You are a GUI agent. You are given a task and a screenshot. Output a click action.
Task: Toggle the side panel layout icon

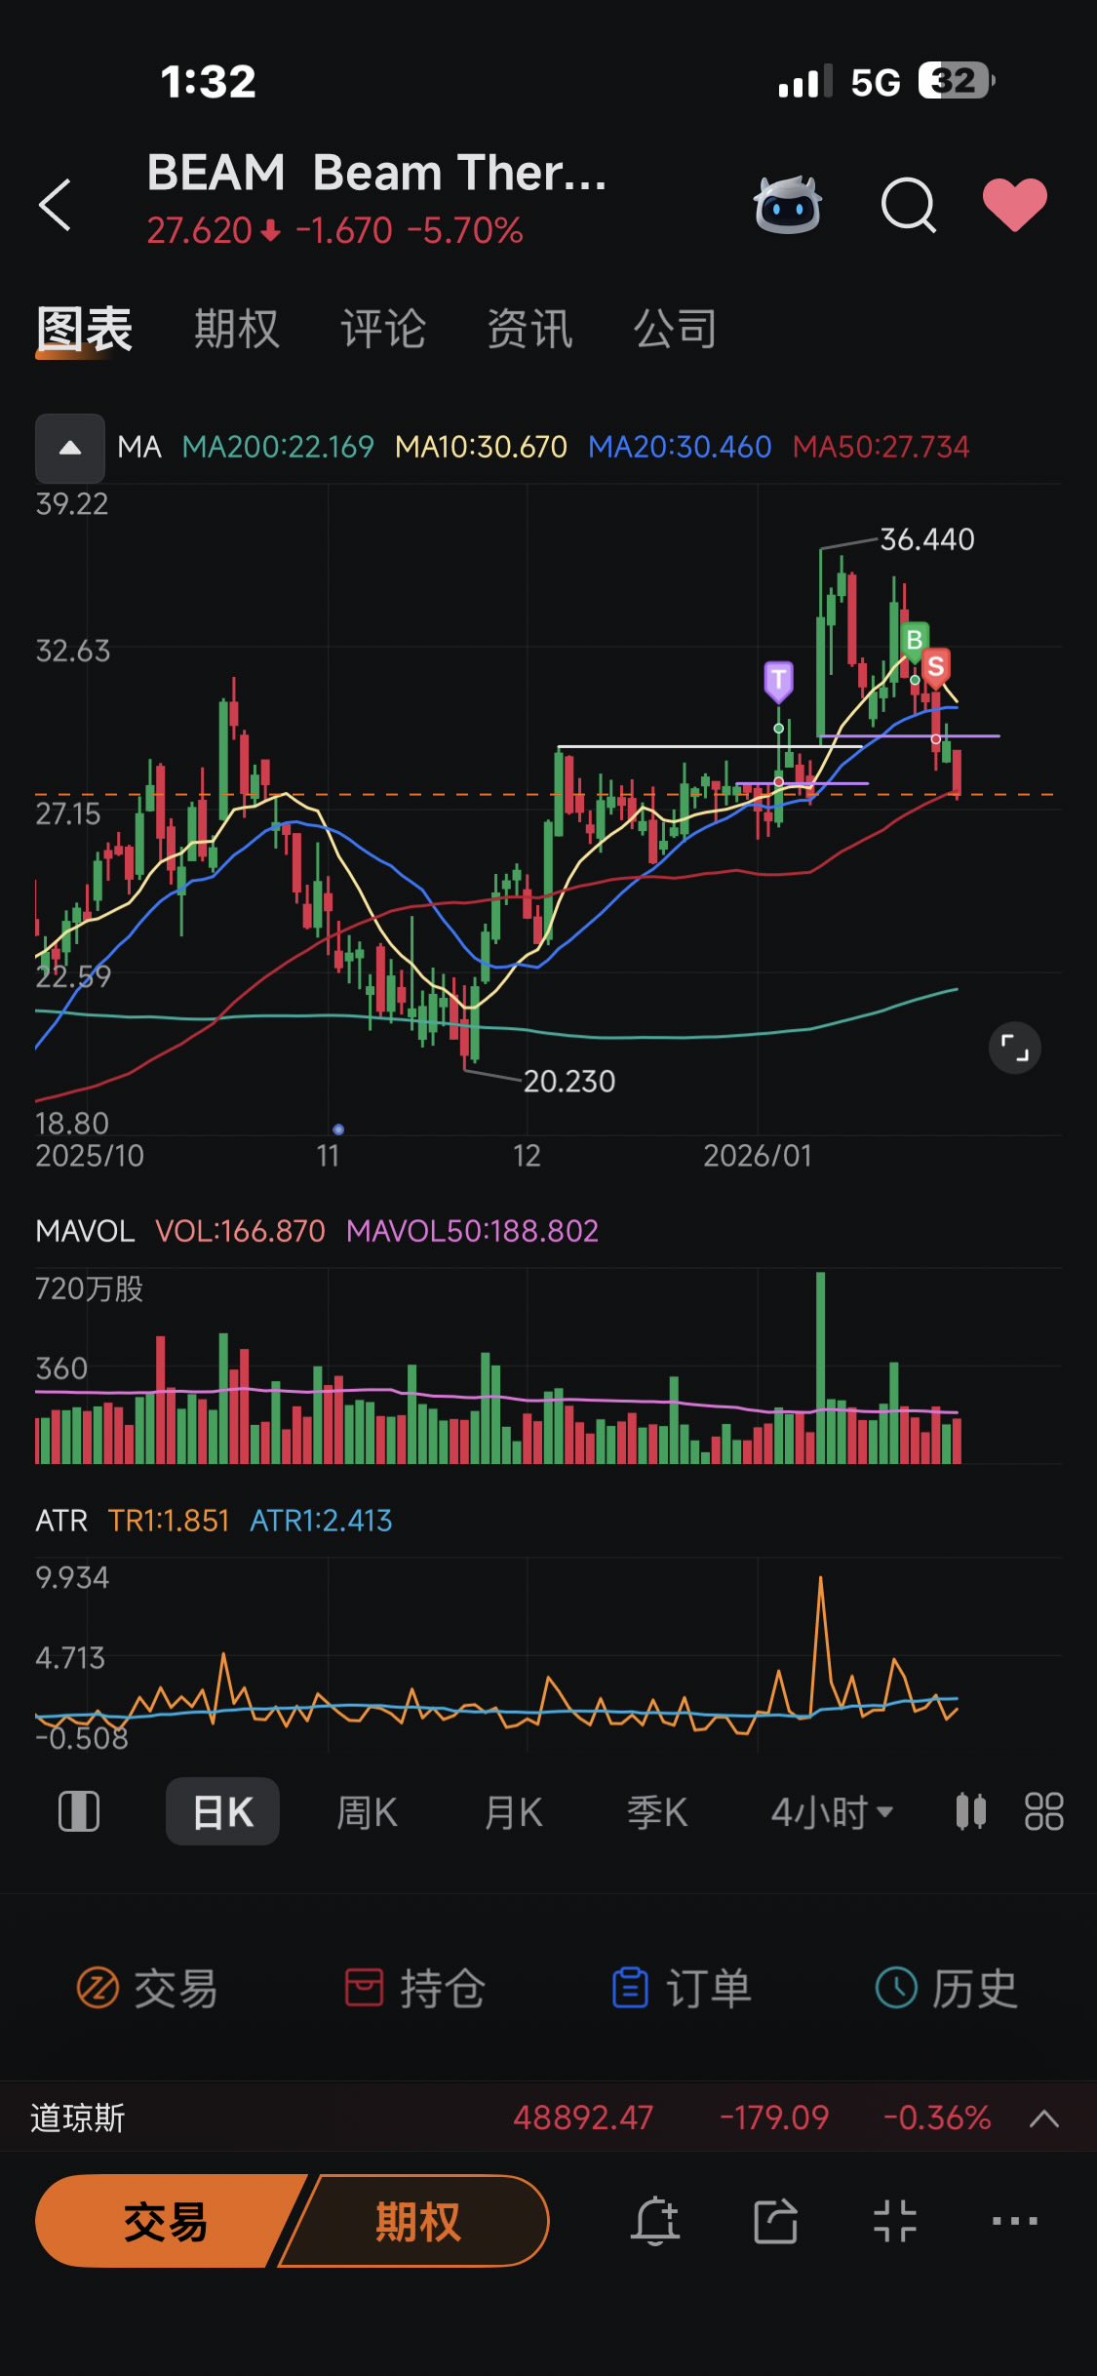point(79,1812)
